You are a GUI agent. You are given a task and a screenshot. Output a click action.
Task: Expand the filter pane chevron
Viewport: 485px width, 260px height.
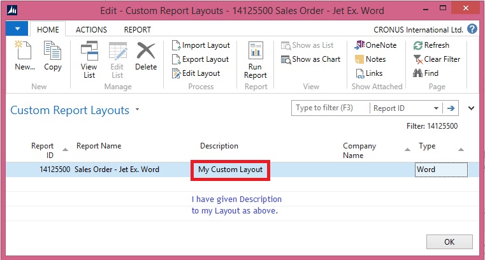pyautogui.click(x=471, y=108)
